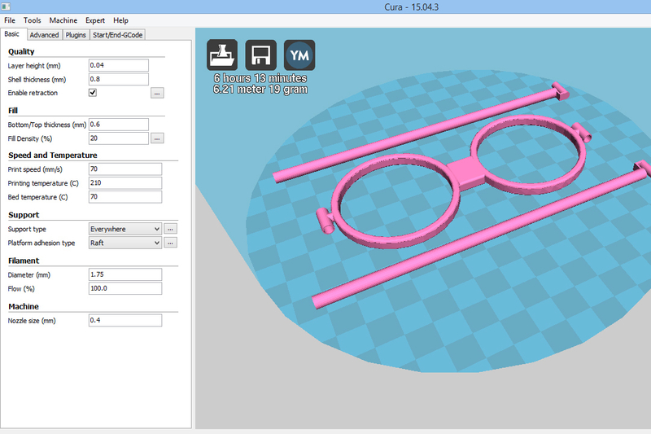
Task: Toggle the Enable retraction checkbox
Action: (93, 93)
